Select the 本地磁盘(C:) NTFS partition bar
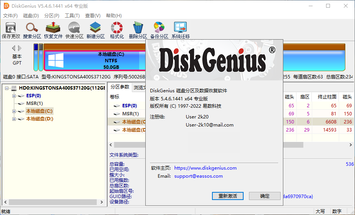The image size is (355, 215). coord(93,61)
